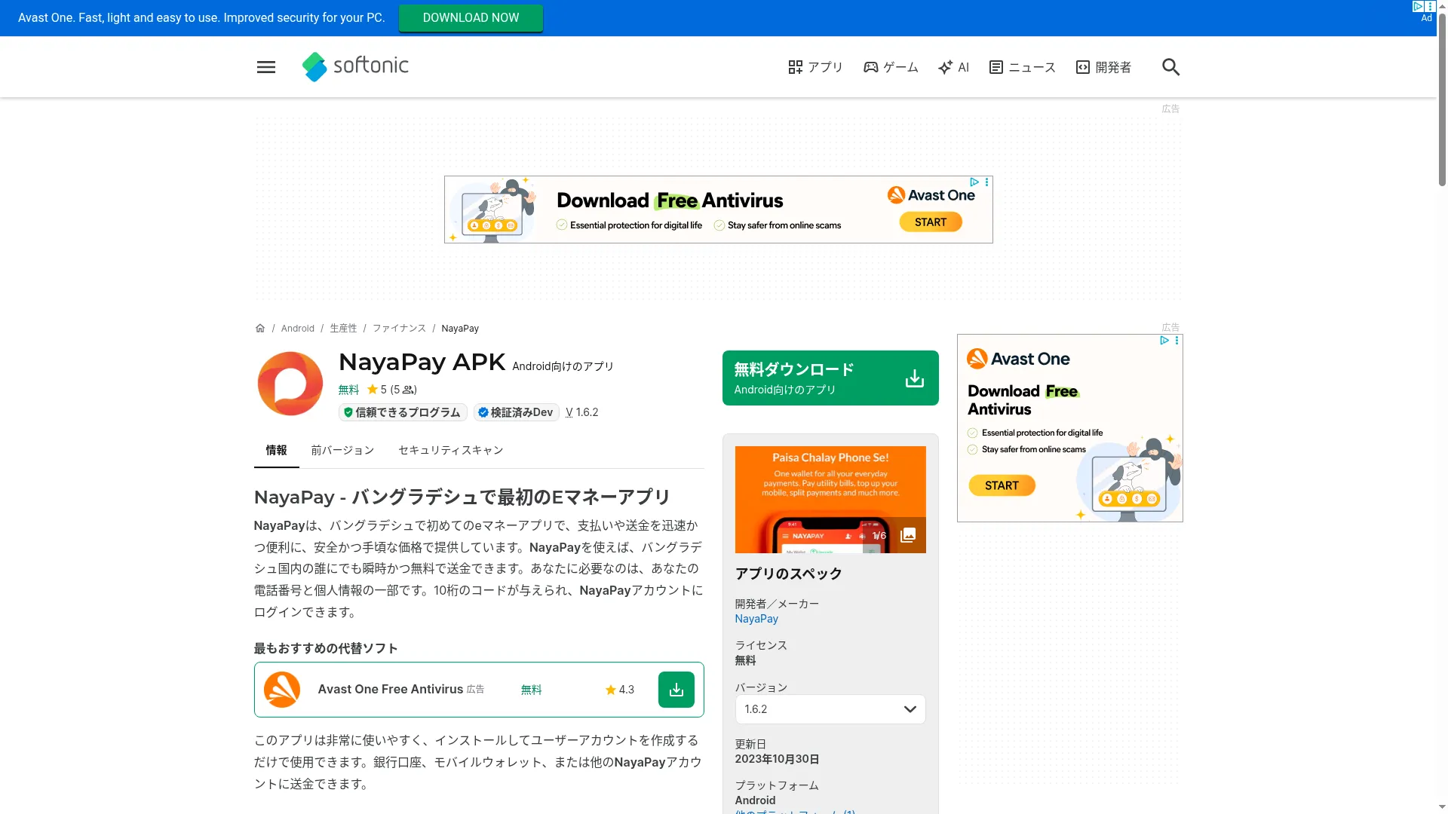Open ニュース section in header
The height and width of the screenshot is (814, 1448).
(1023, 67)
